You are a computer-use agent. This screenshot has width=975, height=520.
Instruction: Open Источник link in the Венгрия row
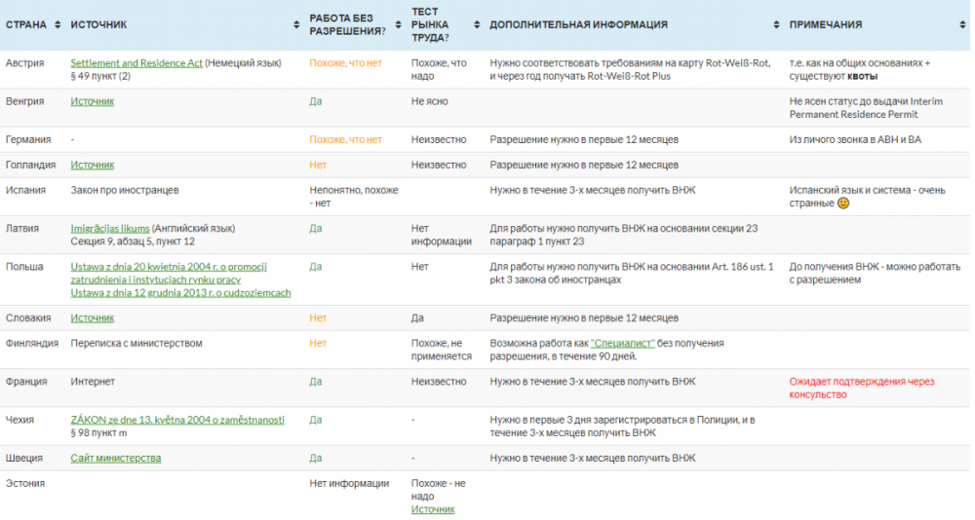pyautogui.click(x=93, y=101)
